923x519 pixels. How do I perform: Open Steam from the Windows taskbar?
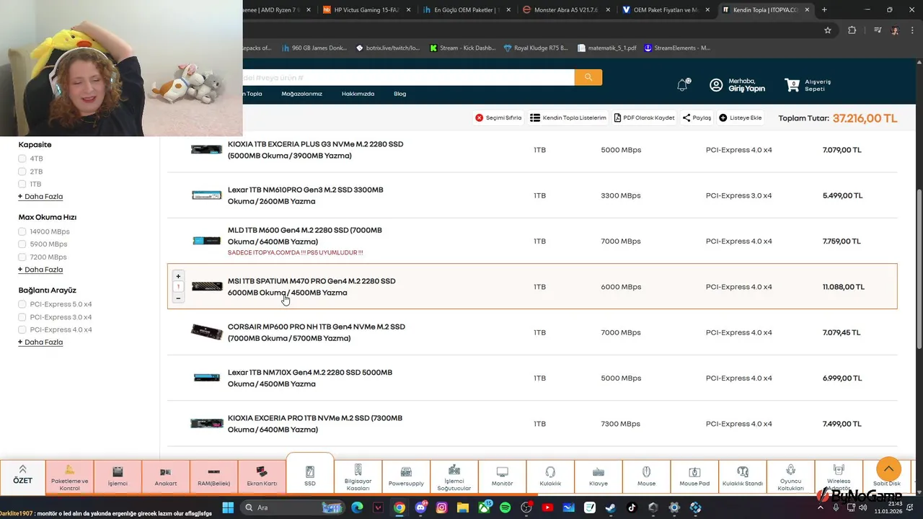click(x=611, y=507)
